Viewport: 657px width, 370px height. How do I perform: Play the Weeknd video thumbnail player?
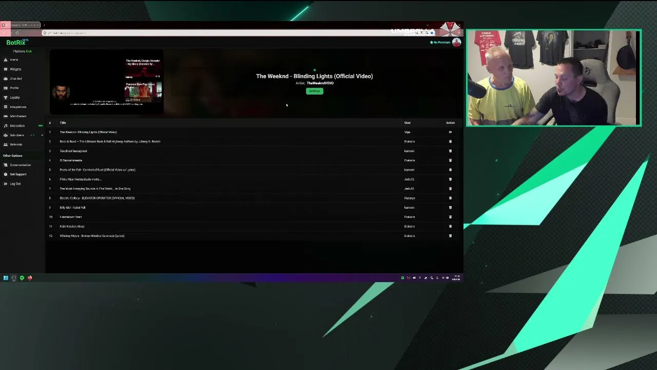point(106,82)
